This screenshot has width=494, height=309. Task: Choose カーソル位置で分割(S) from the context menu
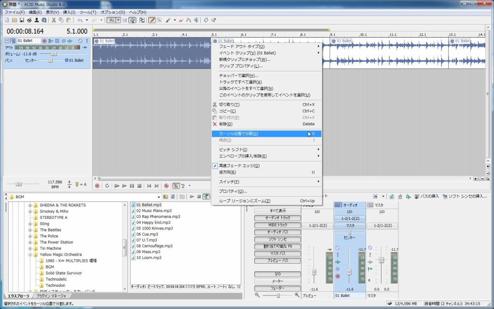[266, 134]
